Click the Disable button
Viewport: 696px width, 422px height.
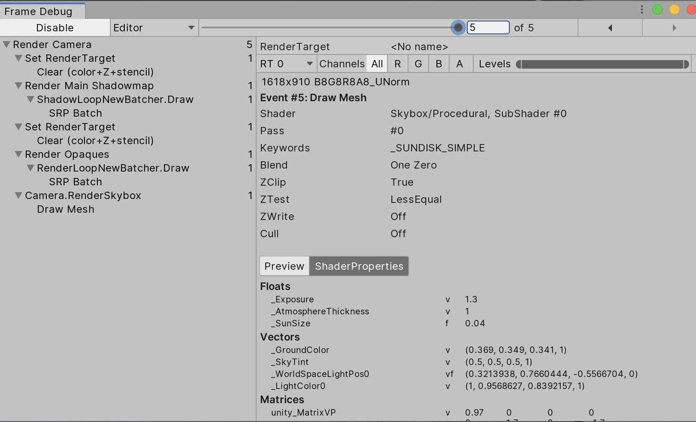(55, 27)
